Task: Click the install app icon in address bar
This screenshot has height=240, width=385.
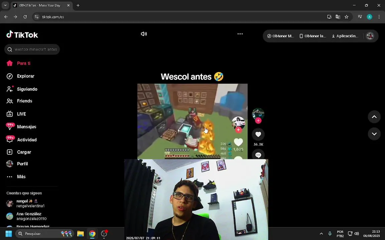Action: (329, 17)
